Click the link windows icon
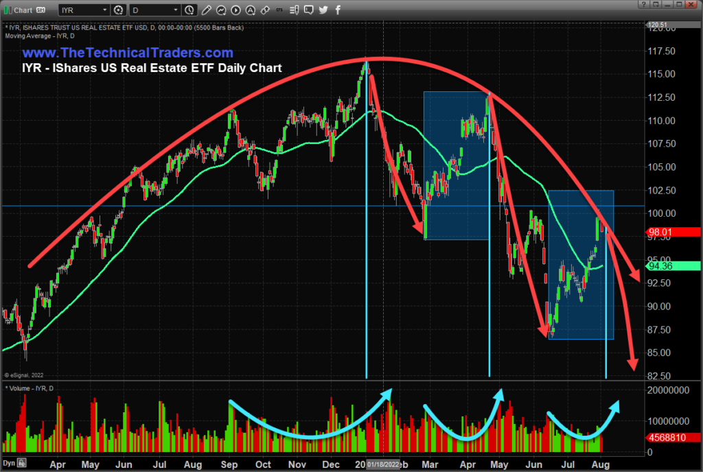The width and height of the screenshot is (703, 472). [x=266, y=10]
